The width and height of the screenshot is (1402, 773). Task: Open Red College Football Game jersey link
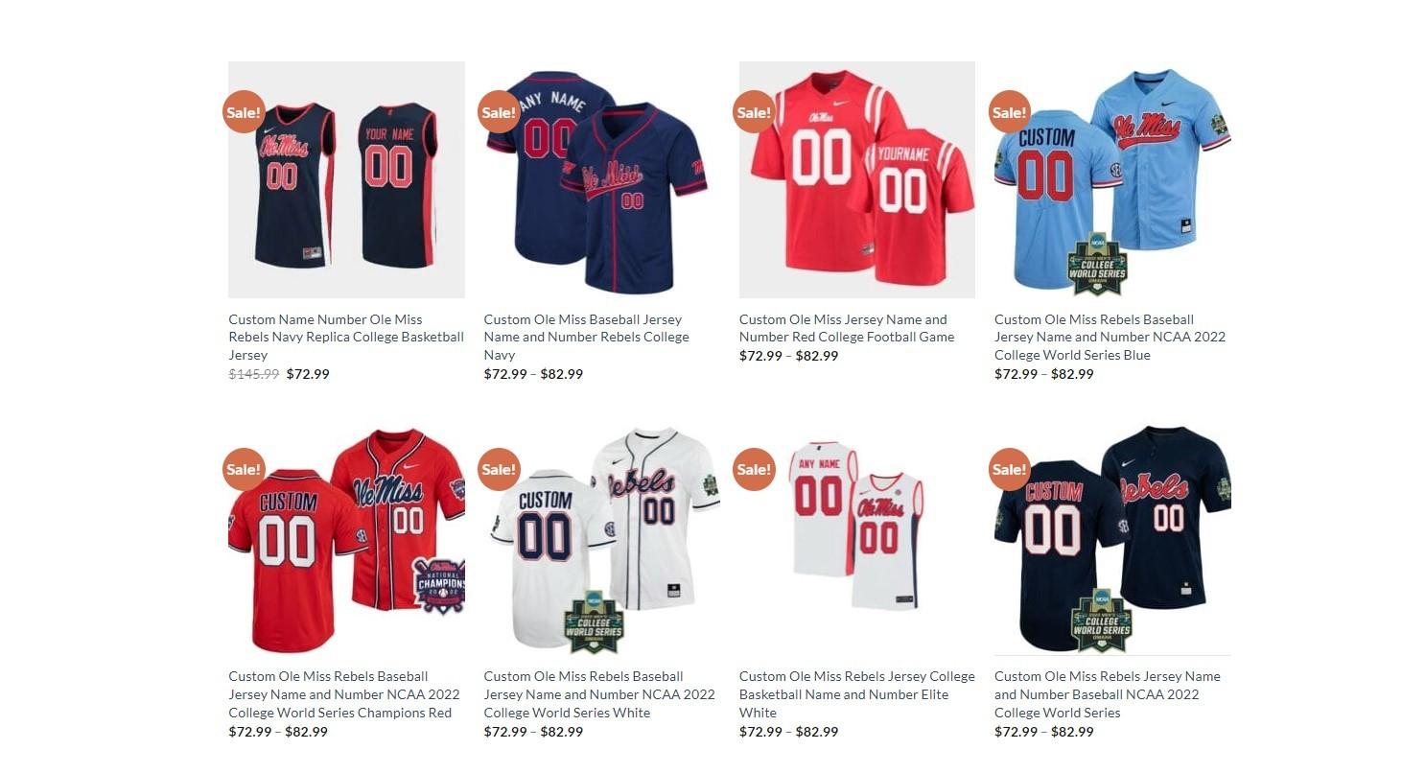847,328
